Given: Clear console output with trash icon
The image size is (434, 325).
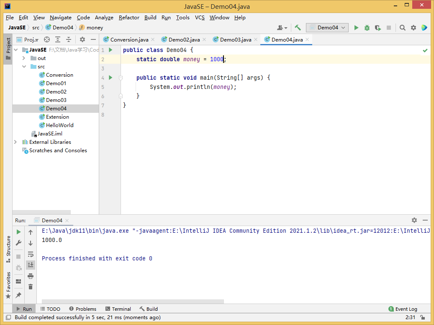Looking at the screenshot, I should point(31,287).
